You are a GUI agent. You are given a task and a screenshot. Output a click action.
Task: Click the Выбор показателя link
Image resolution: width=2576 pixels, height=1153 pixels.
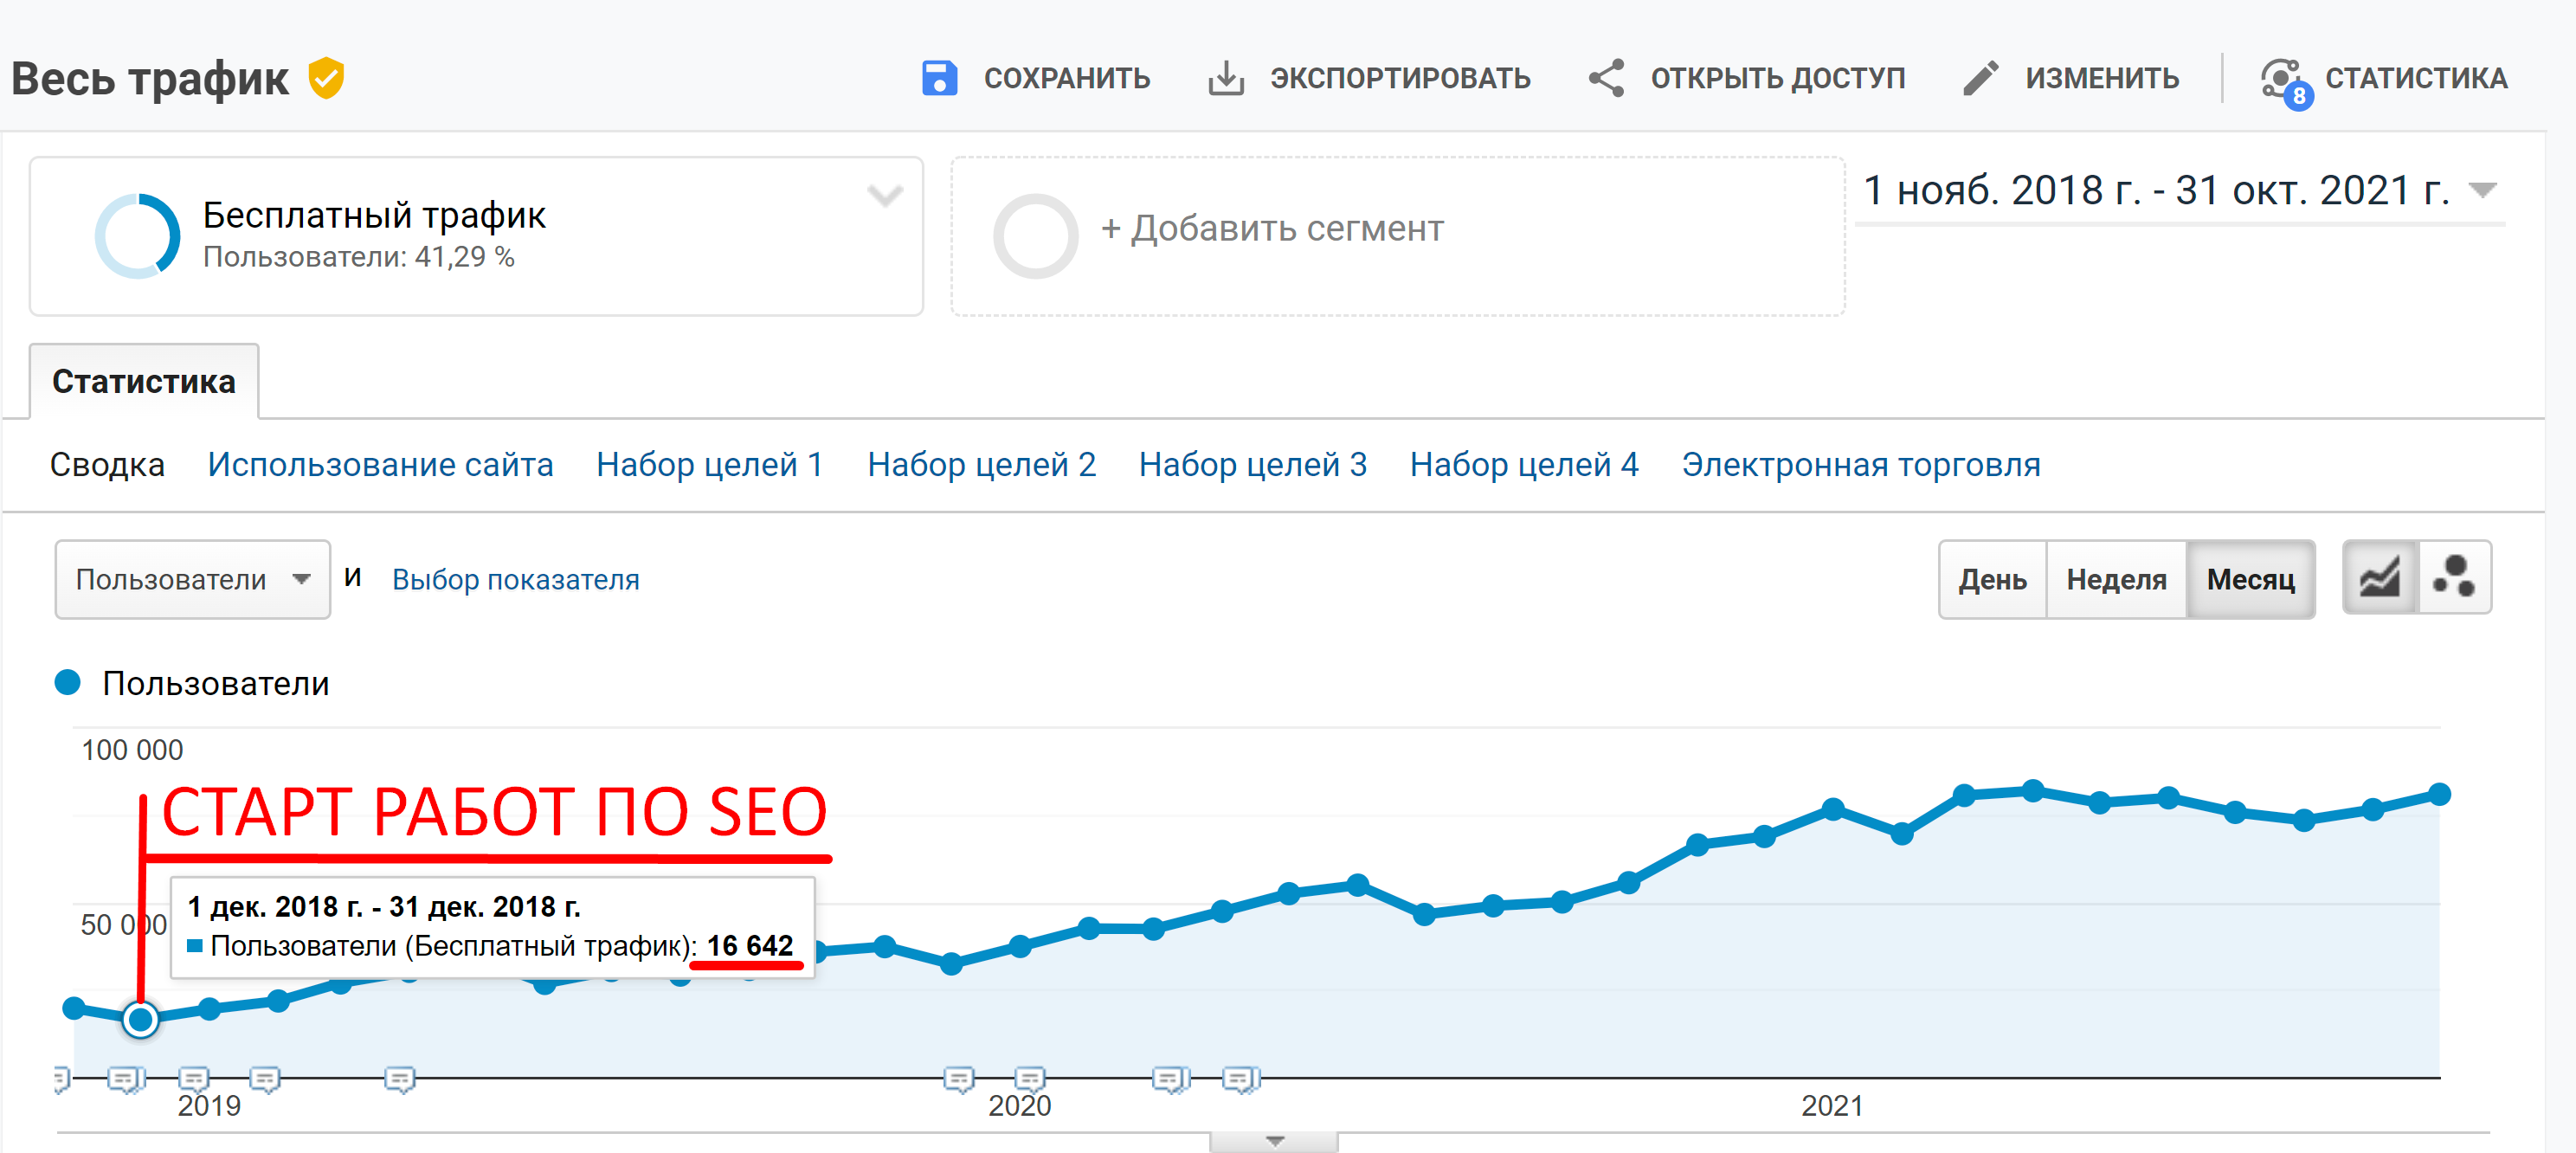tap(515, 580)
